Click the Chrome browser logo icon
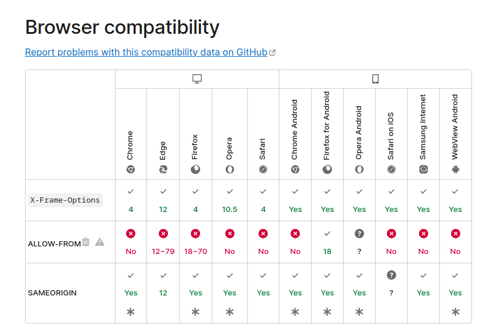 [x=131, y=169]
